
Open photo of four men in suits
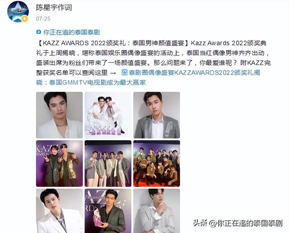tap(108, 163)
